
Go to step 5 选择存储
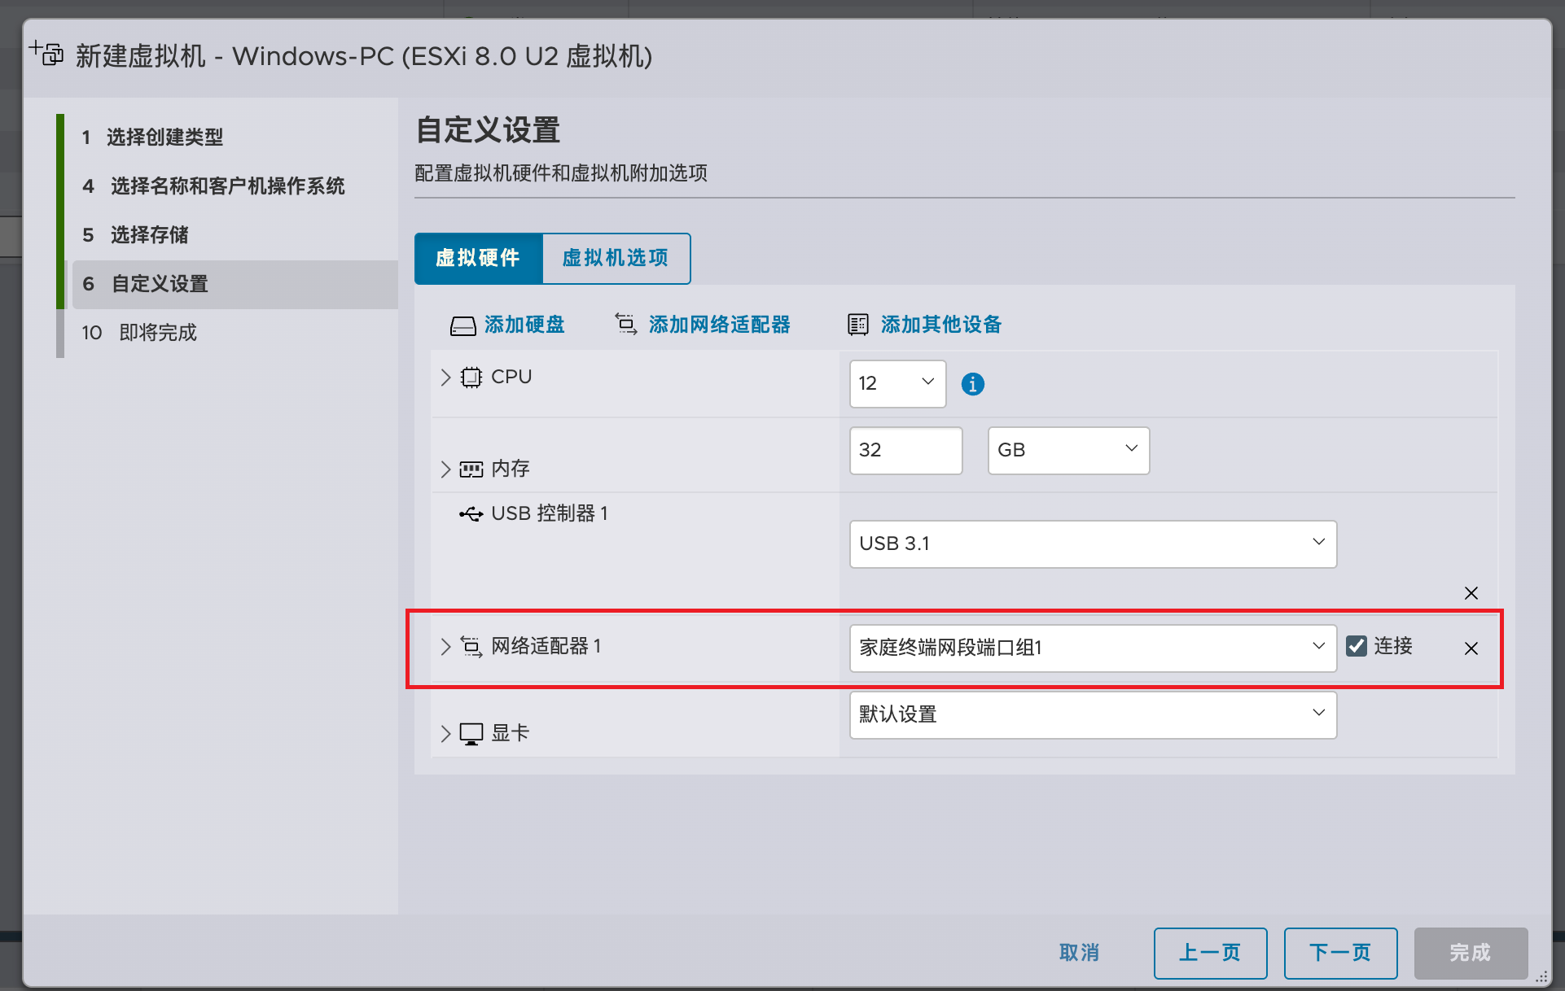coord(149,235)
